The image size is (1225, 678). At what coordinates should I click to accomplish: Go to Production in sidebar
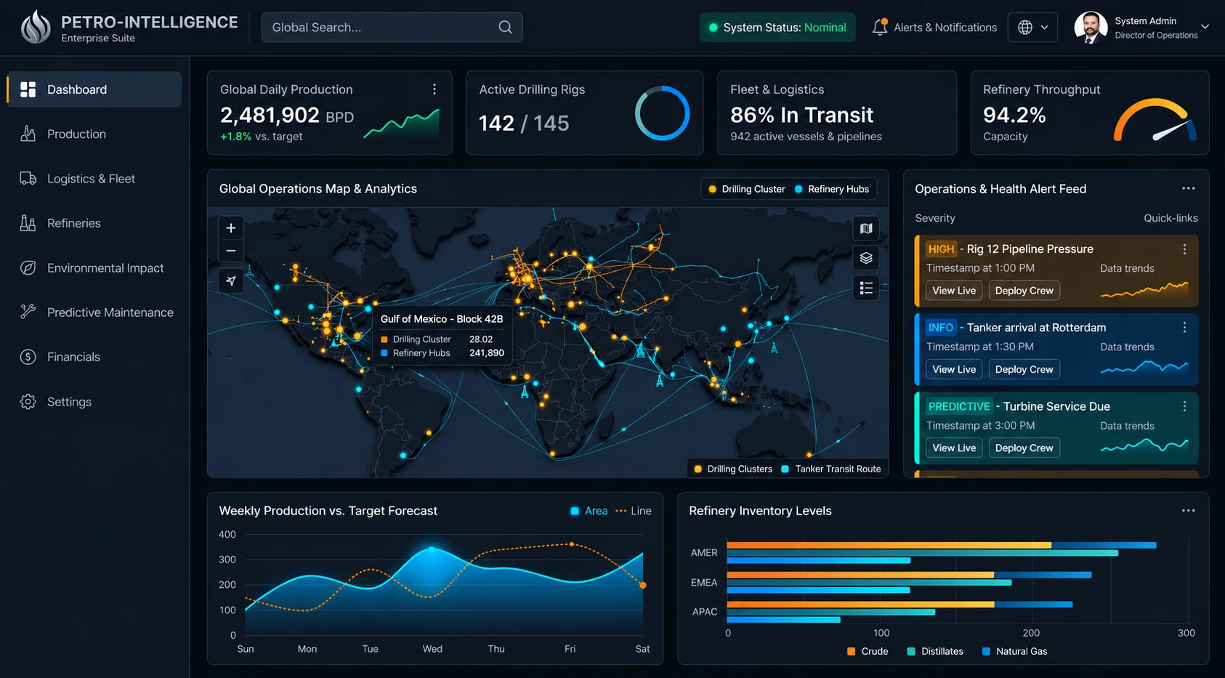tap(94, 134)
